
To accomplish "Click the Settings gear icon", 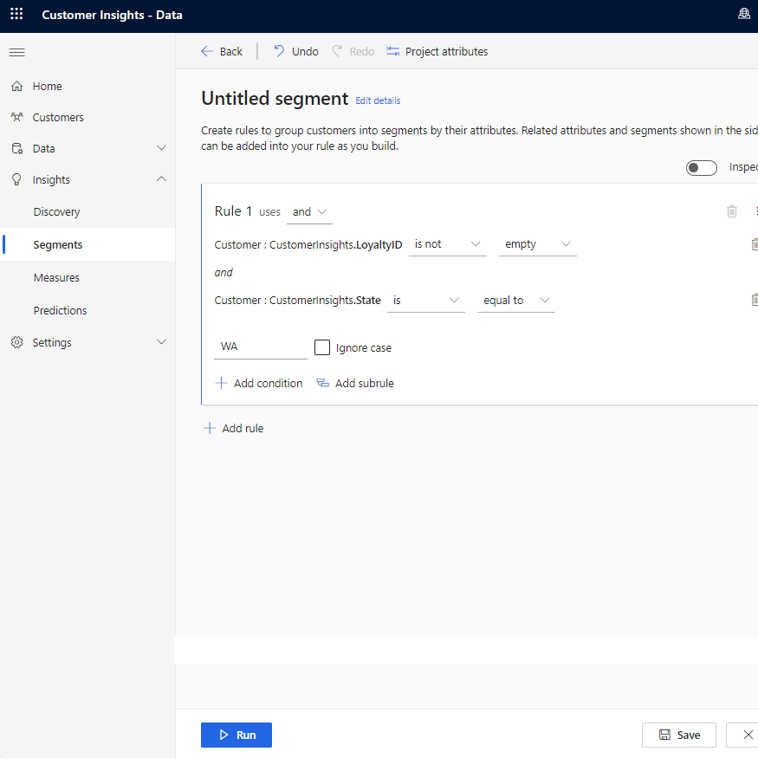I will 17,342.
